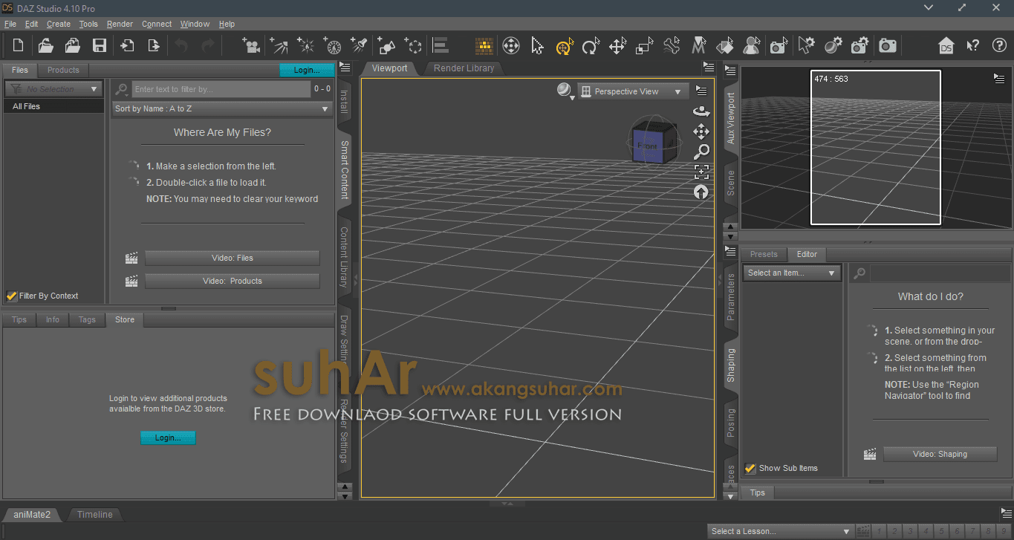Click the viewport orbit control
The height and width of the screenshot is (540, 1014).
[701, 111]
